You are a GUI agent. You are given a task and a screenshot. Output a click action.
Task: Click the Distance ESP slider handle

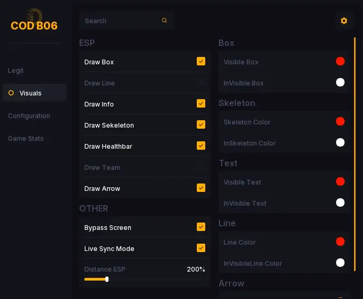(x=107, y=279)
